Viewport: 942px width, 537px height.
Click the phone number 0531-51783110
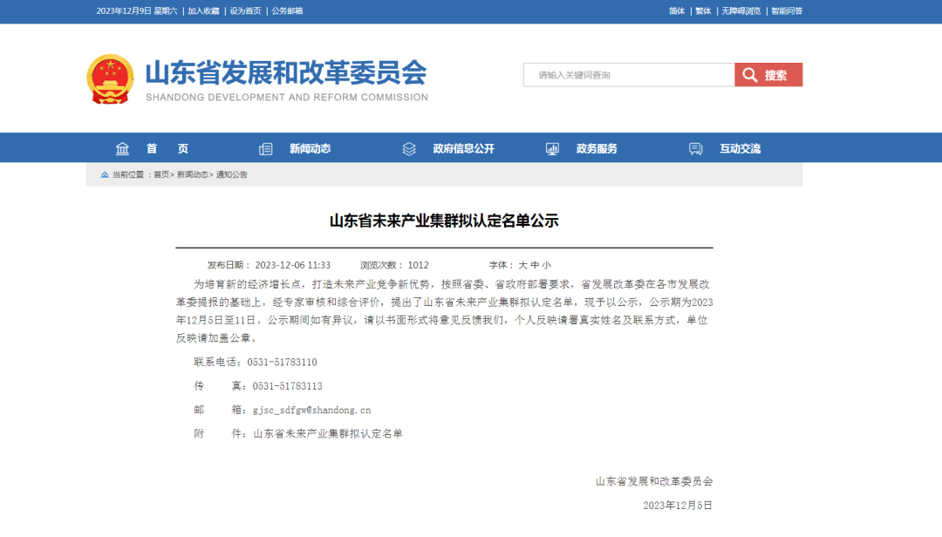click(x=282, y=362)
